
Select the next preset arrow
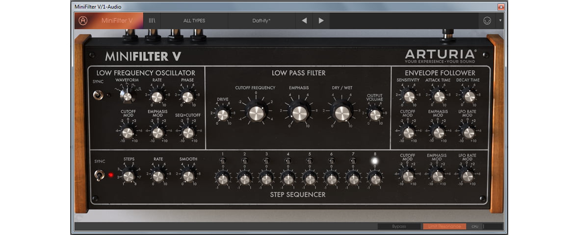(321, 21)
